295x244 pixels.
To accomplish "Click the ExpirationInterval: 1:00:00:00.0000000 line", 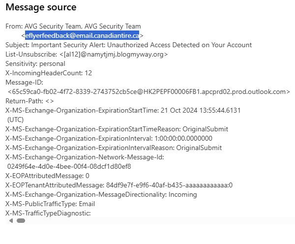I will tap(109, 138).
